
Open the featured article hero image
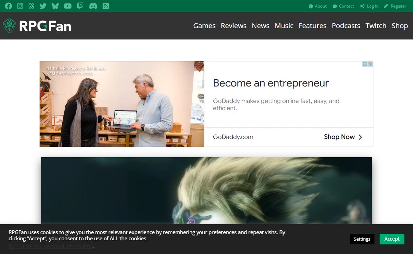[x=206, y=191]
